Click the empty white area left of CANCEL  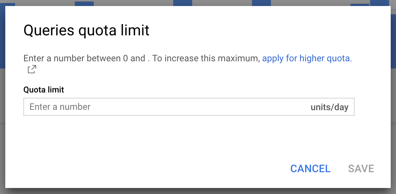pyautogui.click(x=151, y=168)
